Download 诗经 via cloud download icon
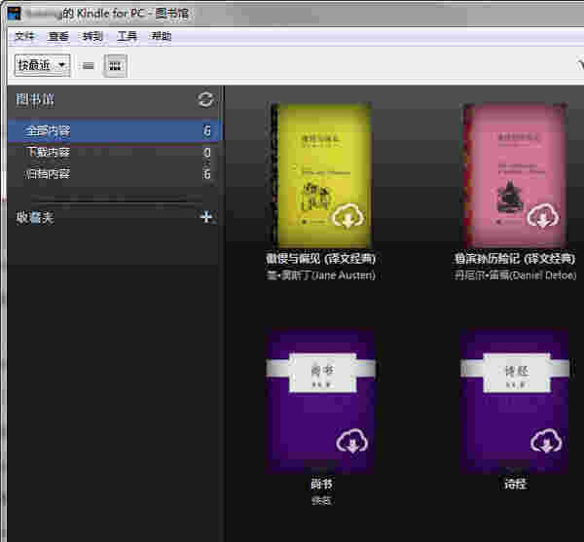Image resolution: width=584 pixels, height=542 pixels. (x=541, y=443)
